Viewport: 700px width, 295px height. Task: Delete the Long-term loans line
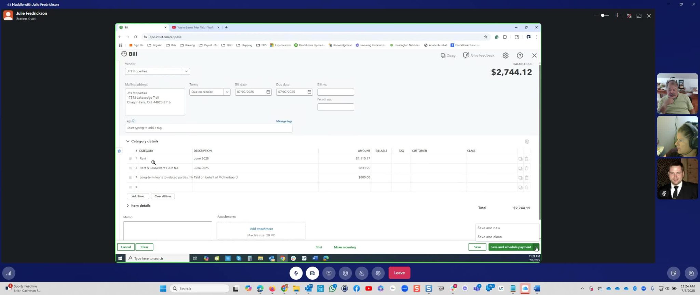click(x=526, y=178)
